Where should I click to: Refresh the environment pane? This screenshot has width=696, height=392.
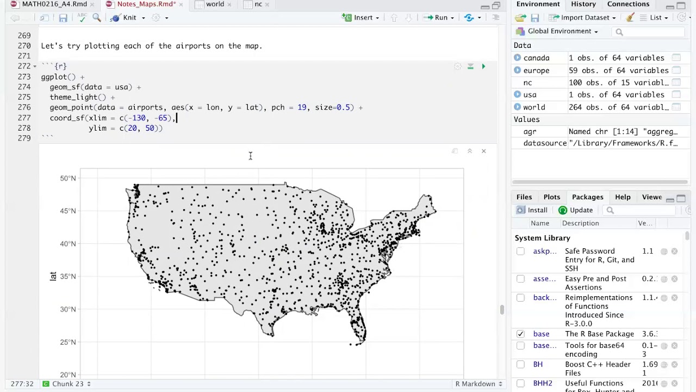[682, 18]
